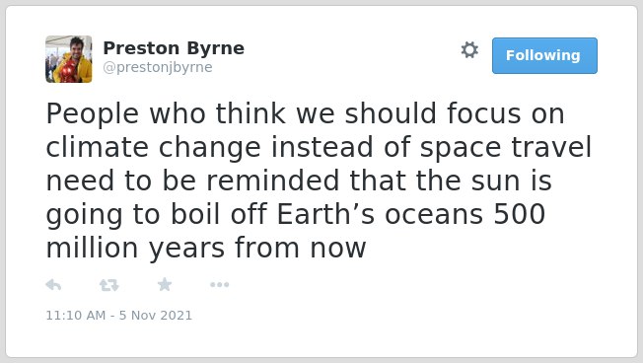Open the three-dot more actions menu
643x363 pixels.
click(219, 285)
